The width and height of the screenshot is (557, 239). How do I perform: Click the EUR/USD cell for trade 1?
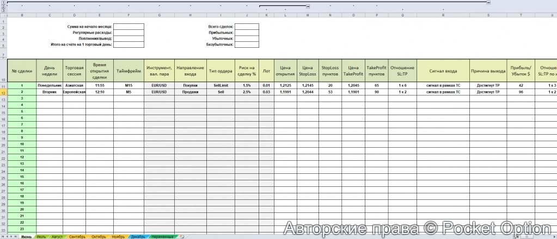pos(159,86)
